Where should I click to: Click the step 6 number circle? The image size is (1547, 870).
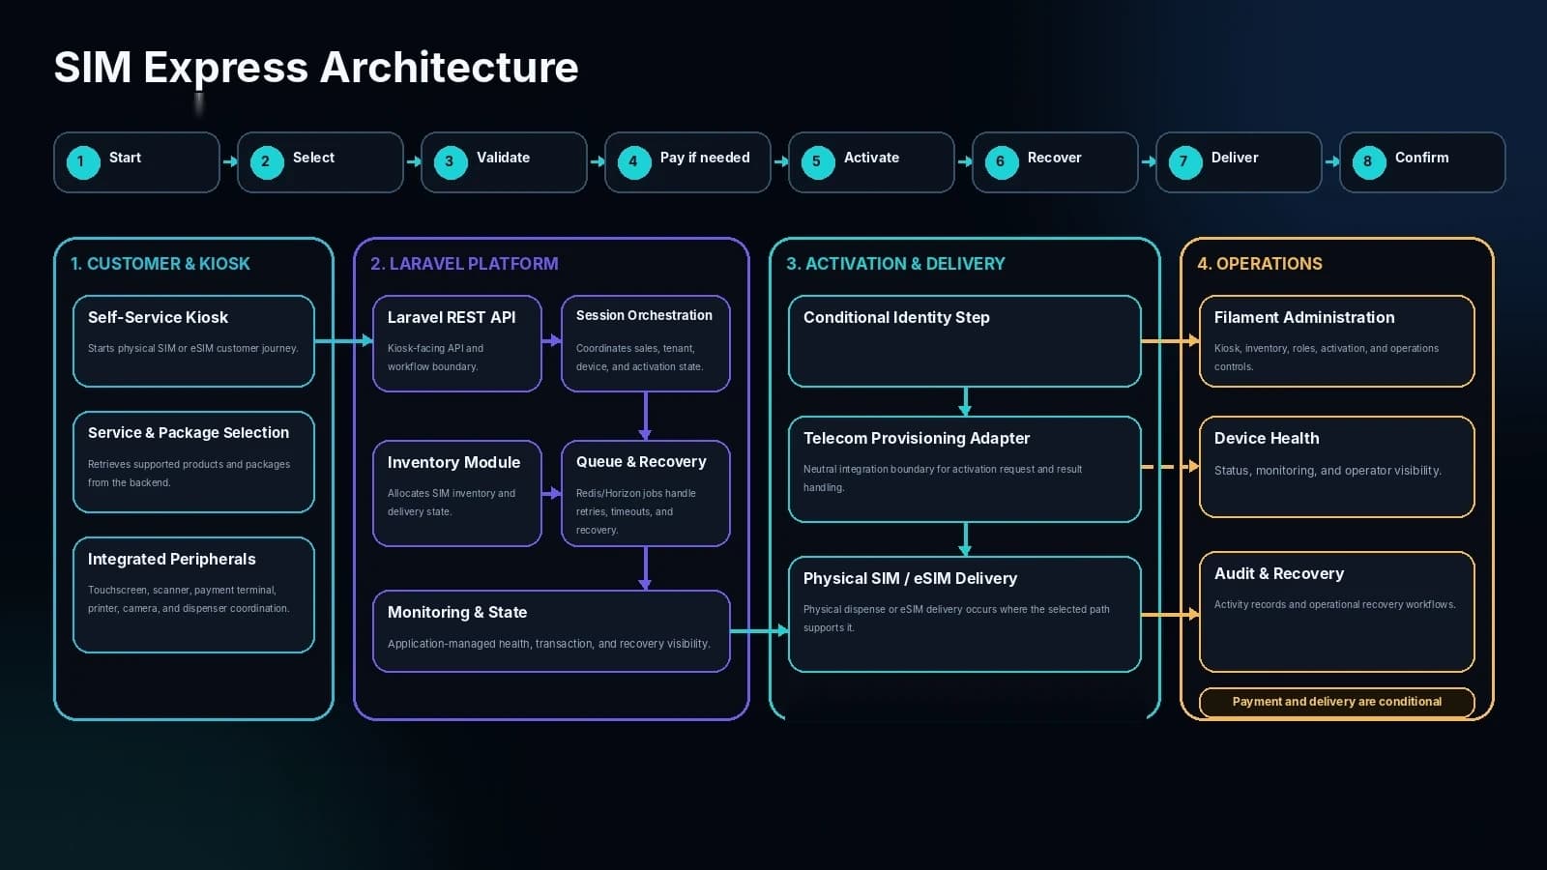coord(1001,161)
